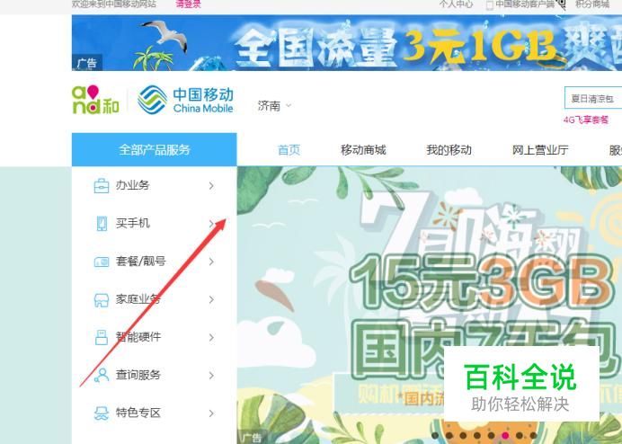Open the 移动商城 tab
The height and width of the screenshot is (444, 622).
(363, 149)
